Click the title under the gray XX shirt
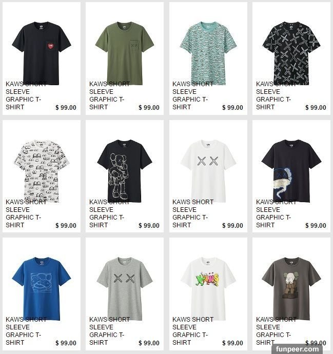Viewport: 333px width, 354px height. 109,331
